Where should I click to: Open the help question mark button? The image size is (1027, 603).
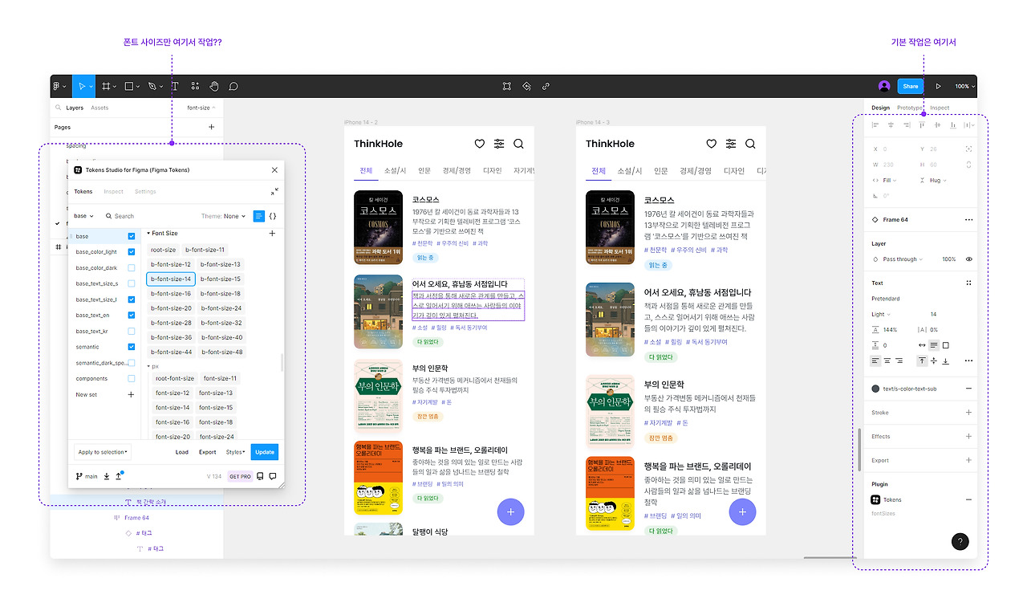coord(960,541)
